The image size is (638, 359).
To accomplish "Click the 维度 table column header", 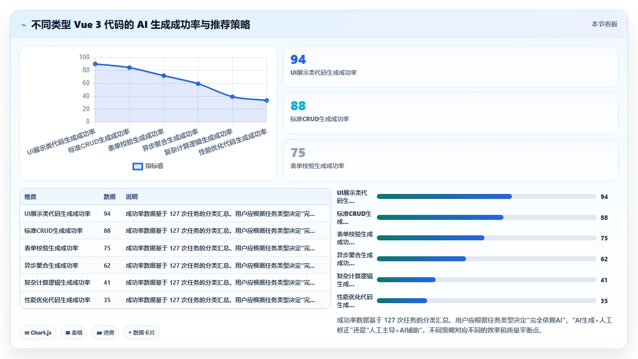I will tap(30, 197).
